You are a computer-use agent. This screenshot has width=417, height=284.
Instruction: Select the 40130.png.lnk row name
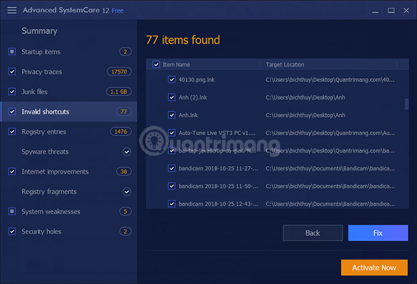(x=196, y=79)
